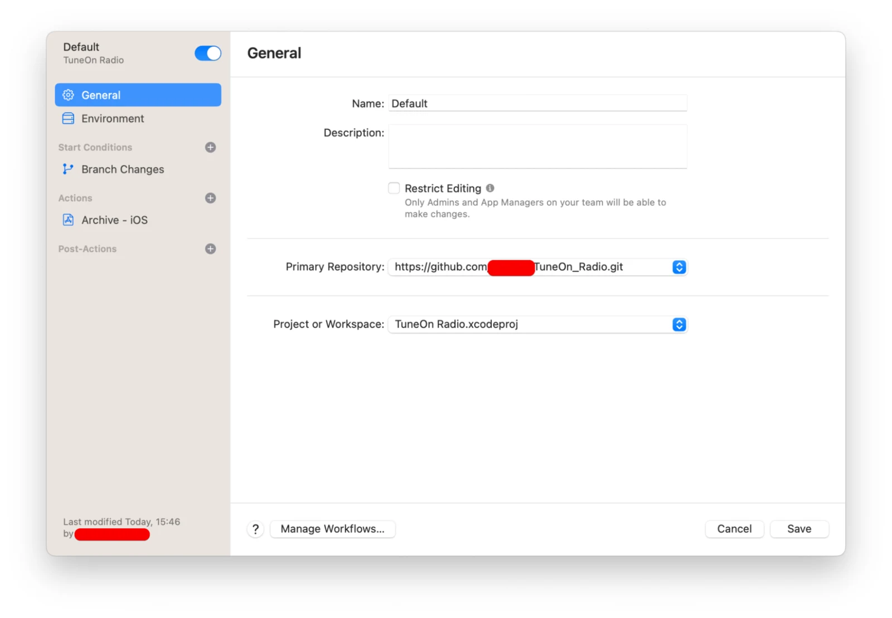Click the Last modified Today, 15:46 text

point(122,522)
